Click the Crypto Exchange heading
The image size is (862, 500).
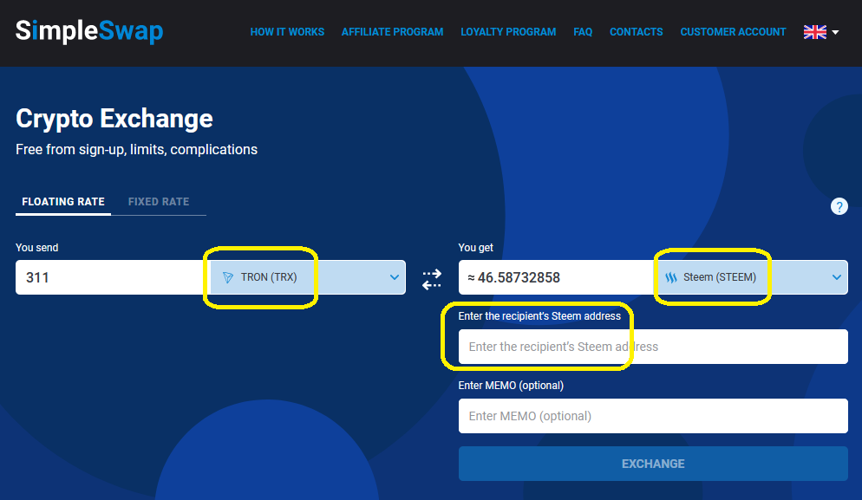tap(114, 119)
